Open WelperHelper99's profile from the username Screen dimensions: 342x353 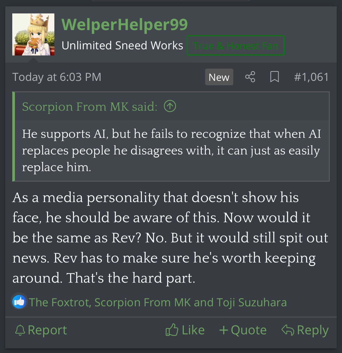click(x=125, y=24)
